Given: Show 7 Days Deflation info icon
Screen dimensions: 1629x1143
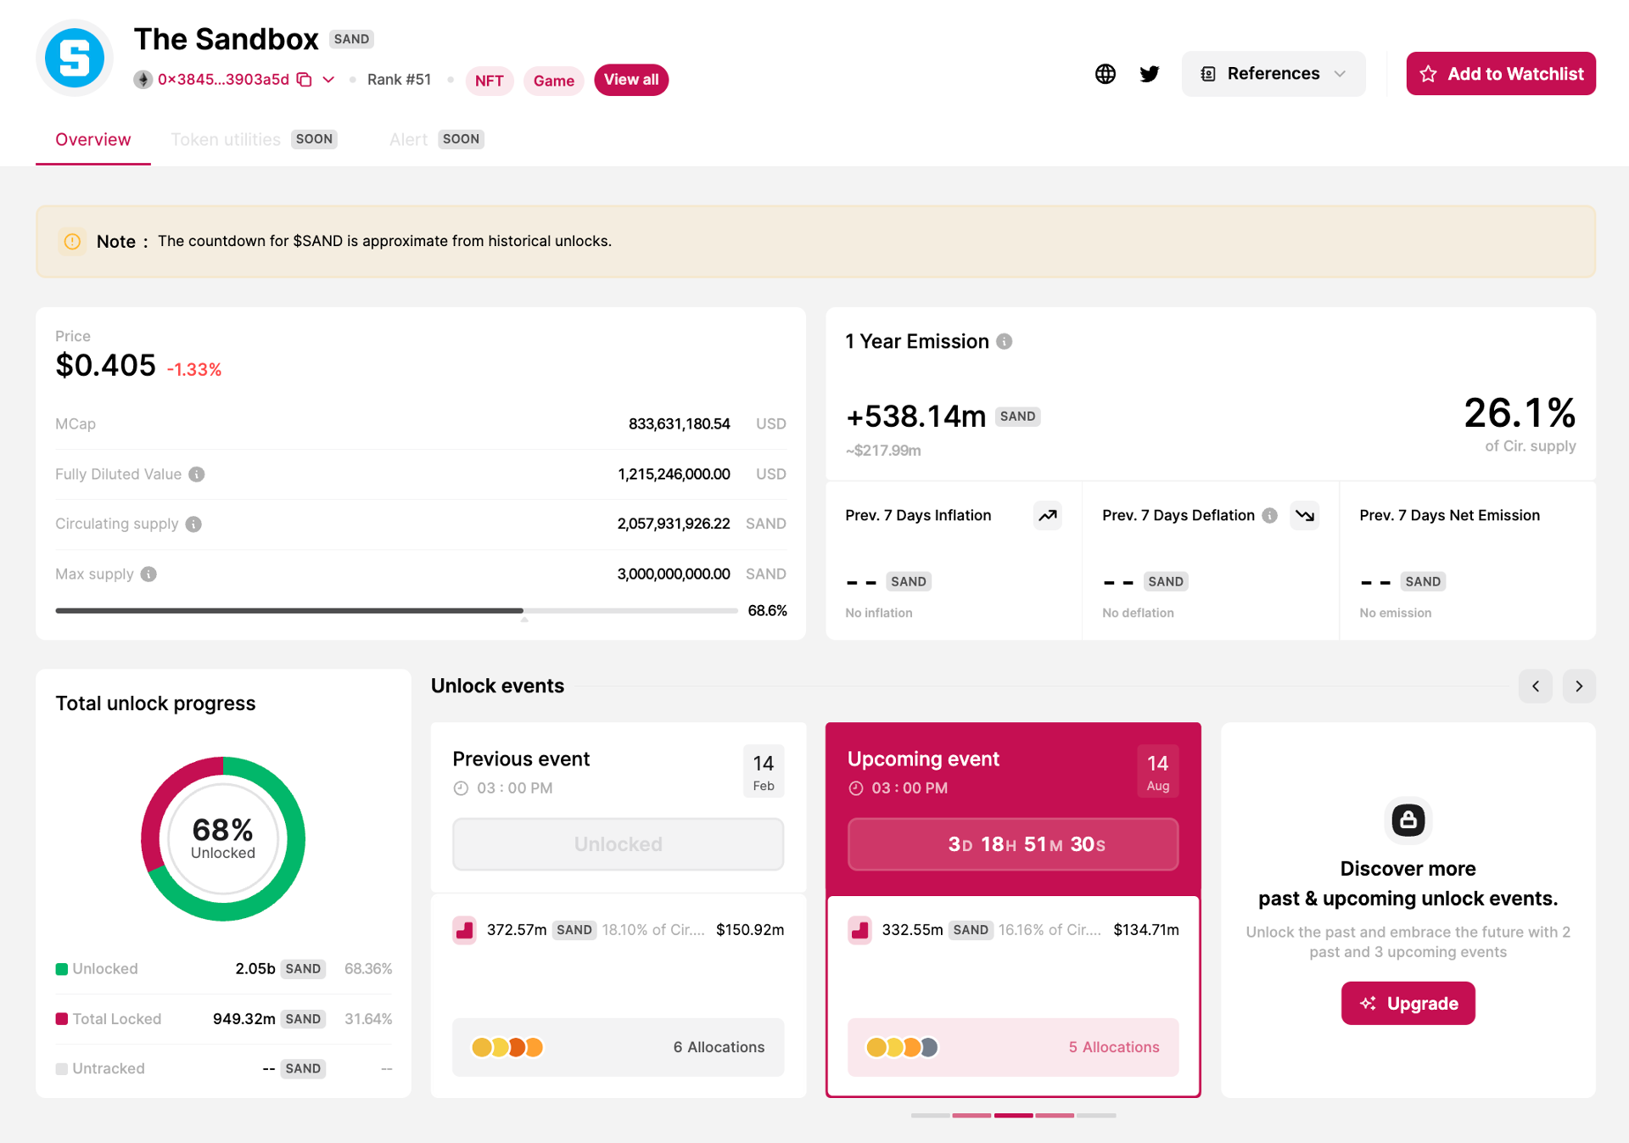Looking at the screenshot, I should (1270, 515).
